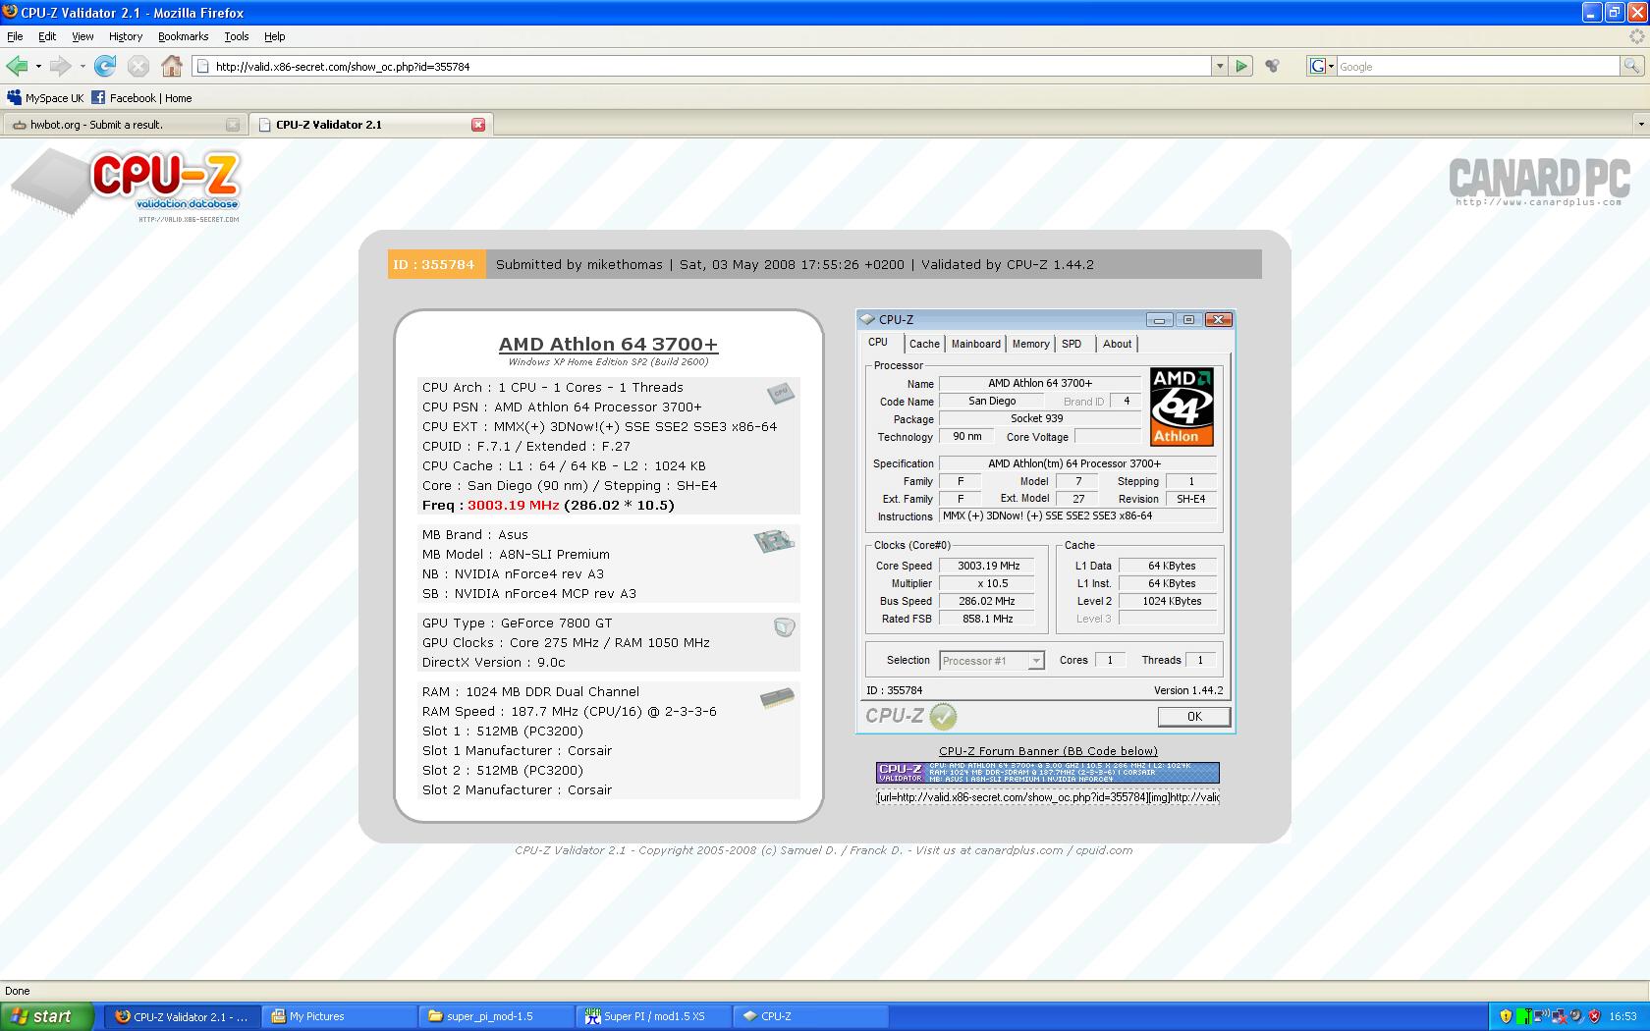This screenshot has height=1031, width=1650.
Task: Open the Tools menu
Action: pos(237,36)
